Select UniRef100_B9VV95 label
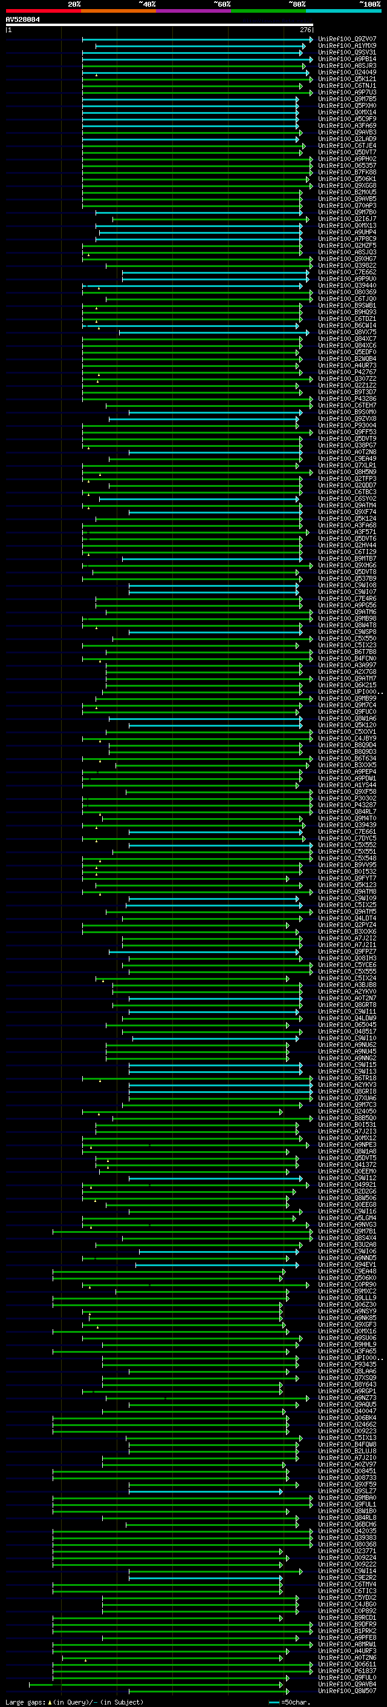Viewport: 387px width, 1707px height. click(x=347, y=865)
